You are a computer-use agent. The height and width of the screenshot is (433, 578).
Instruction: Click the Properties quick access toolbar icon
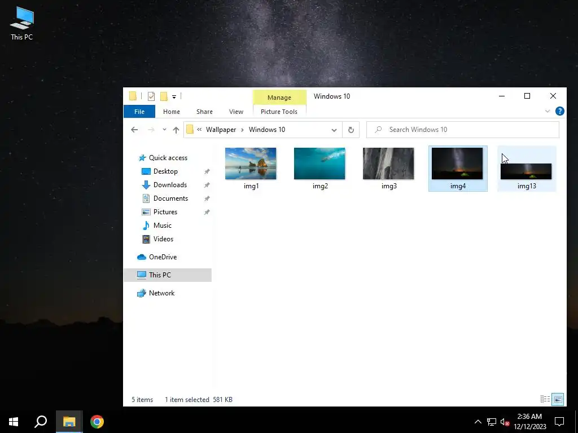pos(151,96)
